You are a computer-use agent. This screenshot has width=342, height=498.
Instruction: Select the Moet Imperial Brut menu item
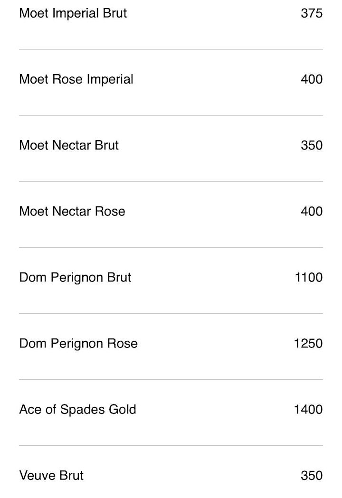pos(73,13)
